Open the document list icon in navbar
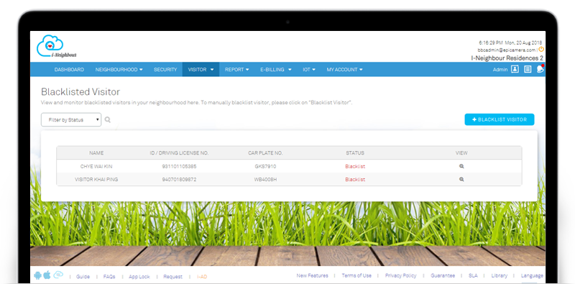The width and height of the screenshot is (575, 284). click(x=528, y=69)
